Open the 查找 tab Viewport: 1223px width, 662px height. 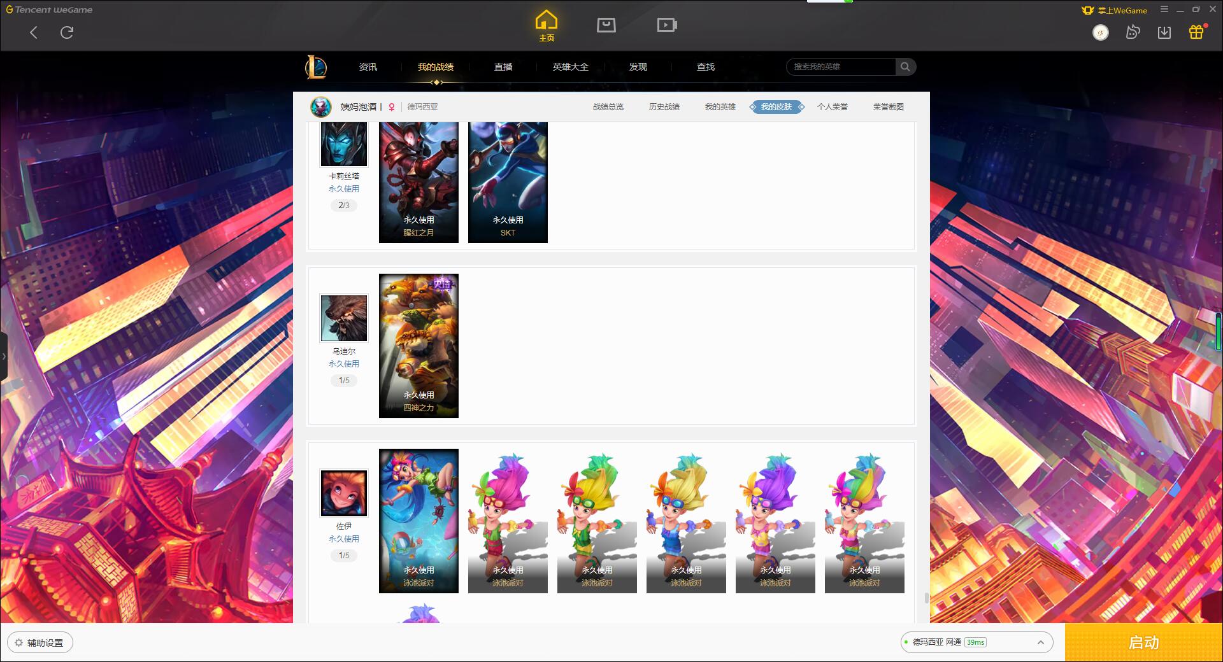[706, 67]
